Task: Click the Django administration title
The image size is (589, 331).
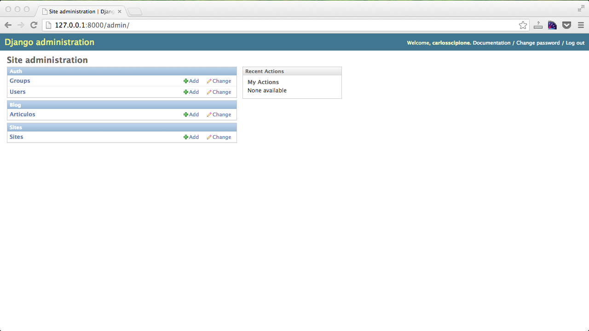Action: 49,42
